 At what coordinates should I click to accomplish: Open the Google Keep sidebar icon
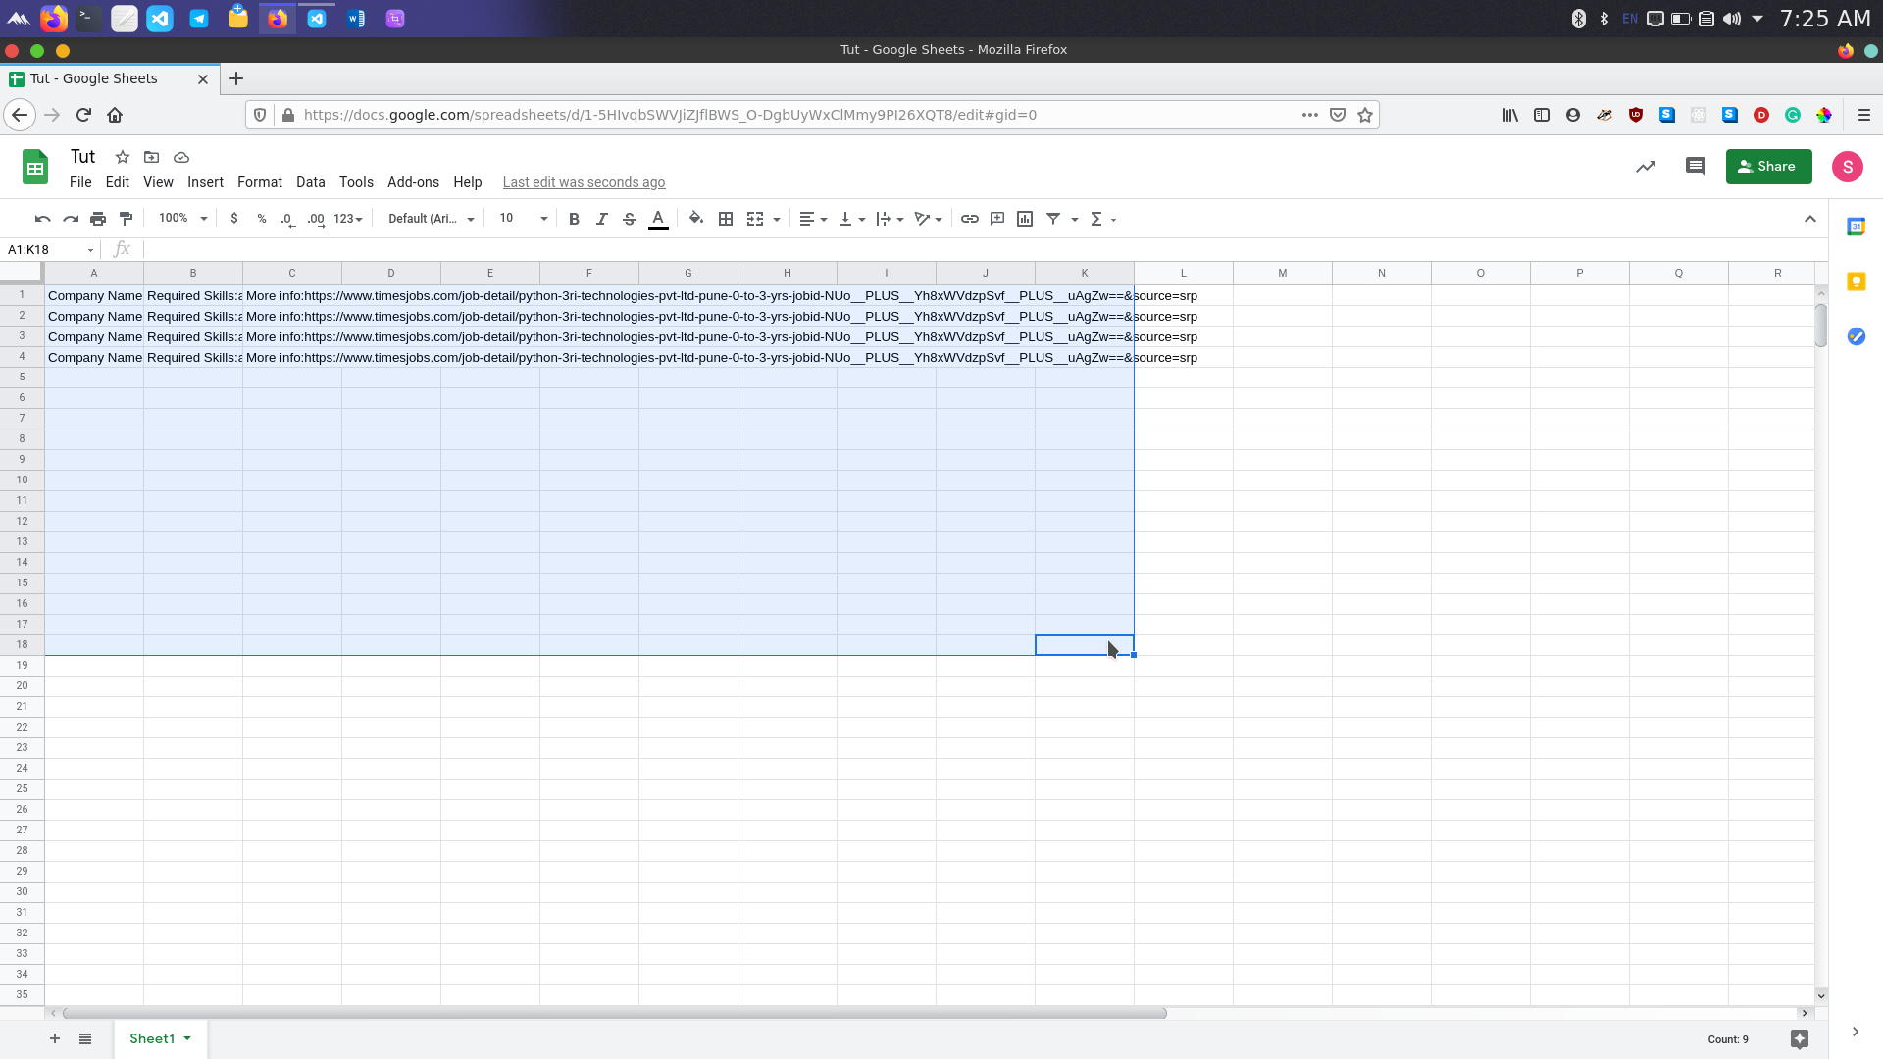tap(1856, 282)
